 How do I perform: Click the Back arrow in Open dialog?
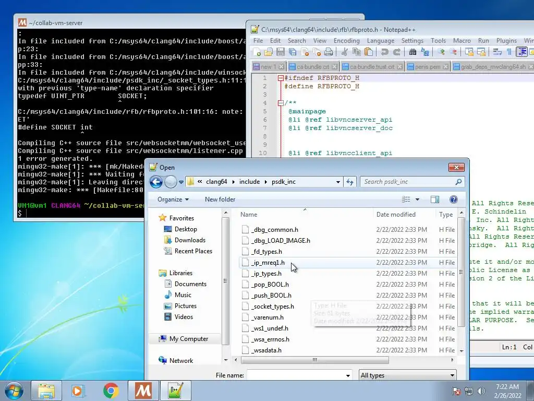tap(156, 182)
